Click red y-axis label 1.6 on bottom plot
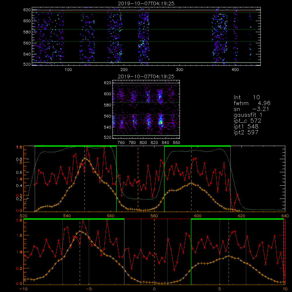 point(19,235)
